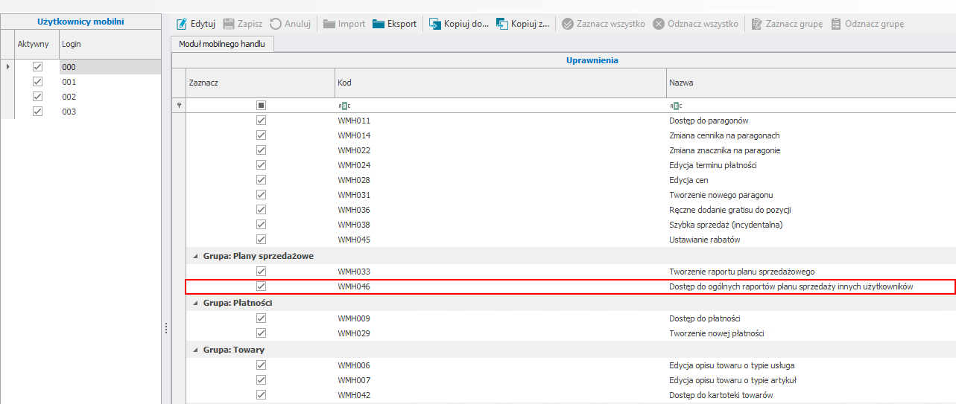Click the panel splitter handle dots
Screen dimensions: 956x404
166,328
